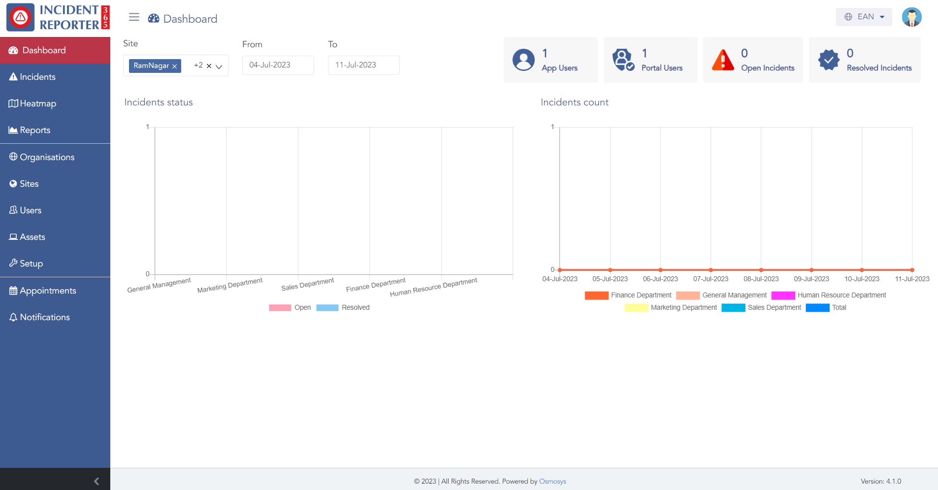Click the App Users person icon

523,60
